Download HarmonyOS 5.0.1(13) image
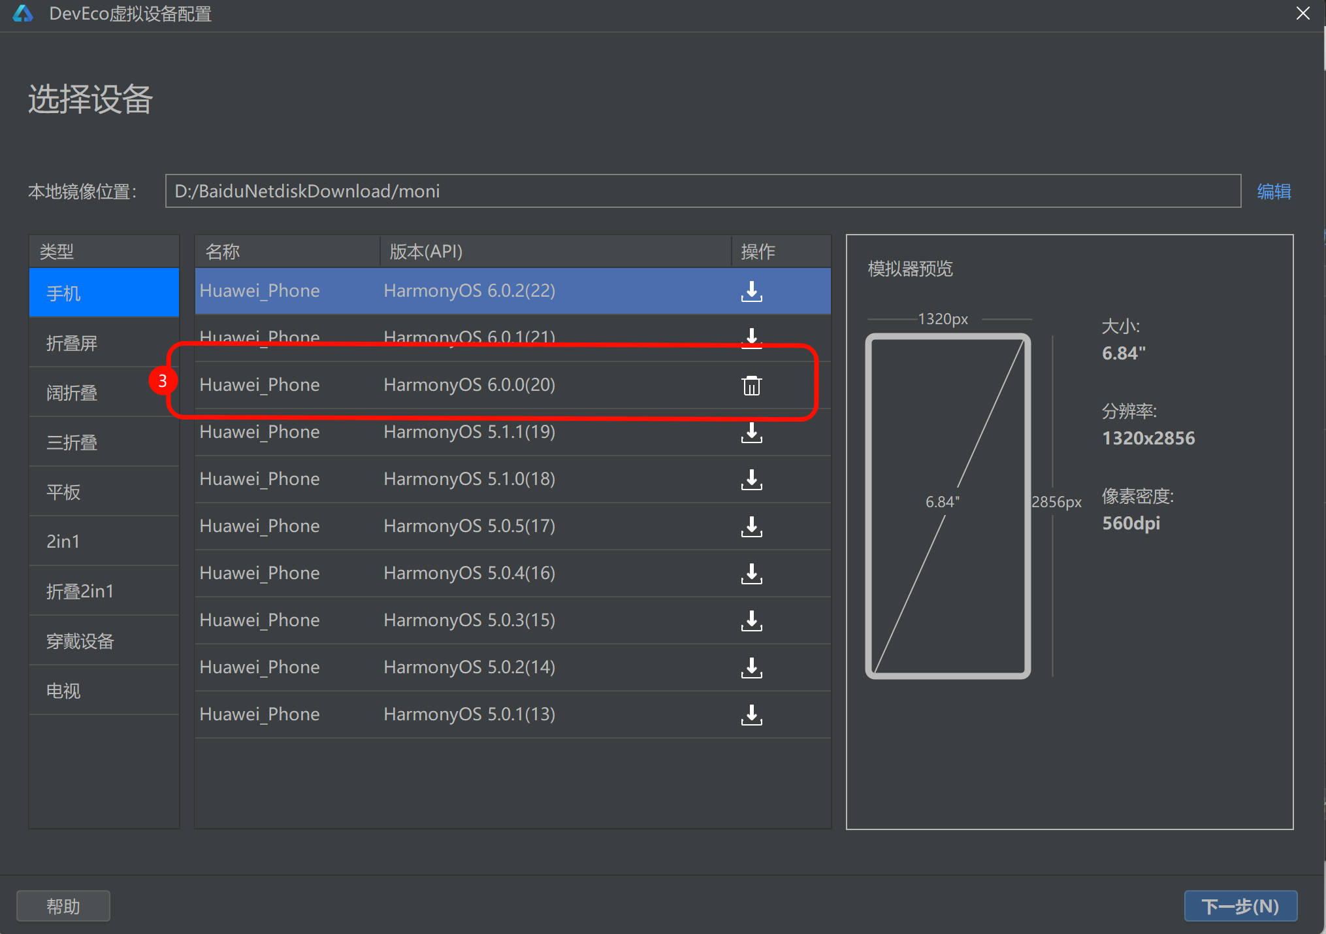This screenshot has height=934, width=1326. (x=751, y=715)
